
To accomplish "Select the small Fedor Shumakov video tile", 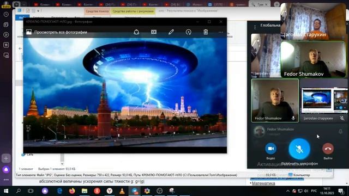I will [x=275, y=100].
